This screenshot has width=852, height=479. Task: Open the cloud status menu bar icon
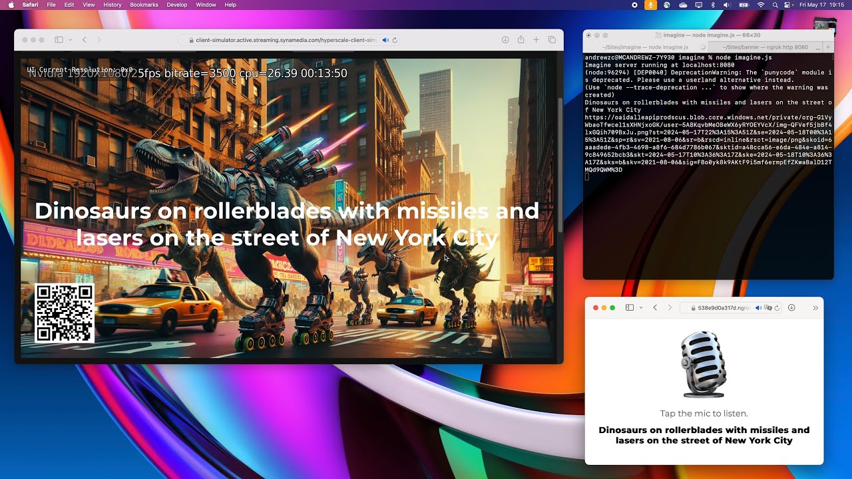tap(683, 5)
